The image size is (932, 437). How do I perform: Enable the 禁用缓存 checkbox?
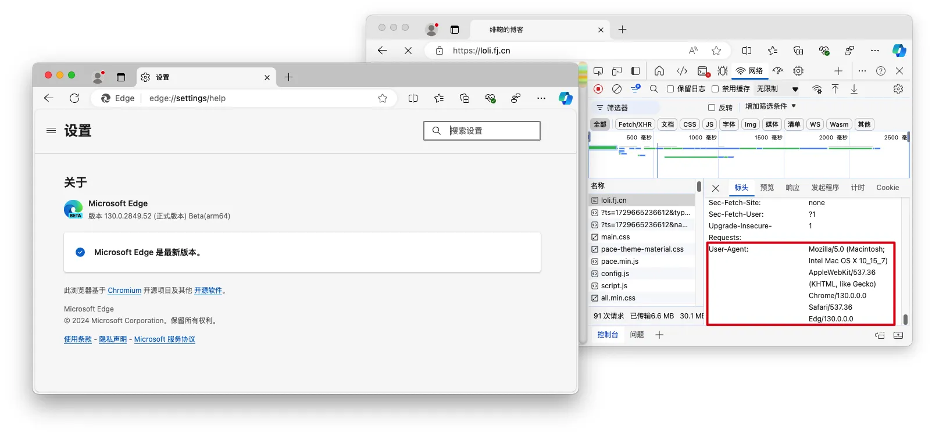pyautogui.click(x=715, y=89)
